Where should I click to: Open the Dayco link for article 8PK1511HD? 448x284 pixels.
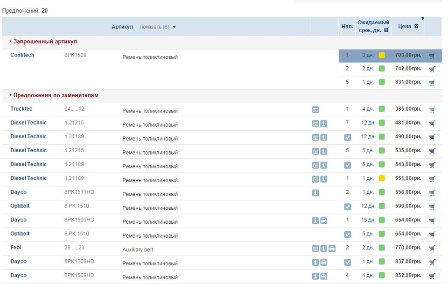click(19, 192)
